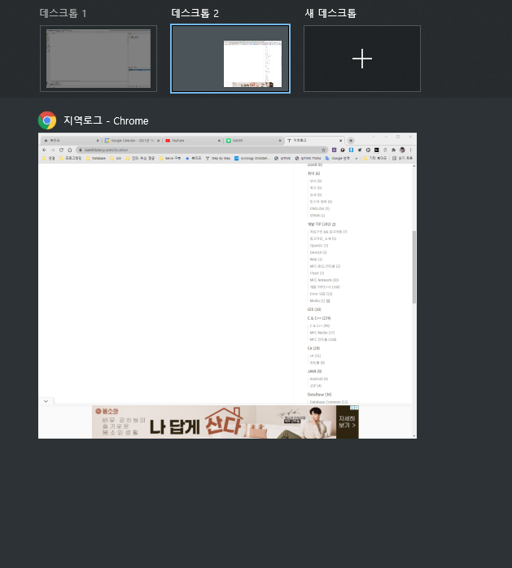
Task: Open a new tab with Chrome's plus button
Action: 351,141
